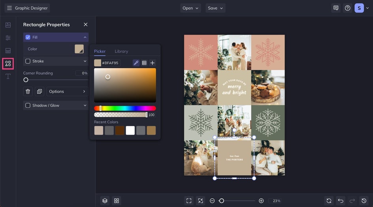Click the reset rotate icon
Screen dimensions: 373x207
pyautogui.click(x=329, y=201)
